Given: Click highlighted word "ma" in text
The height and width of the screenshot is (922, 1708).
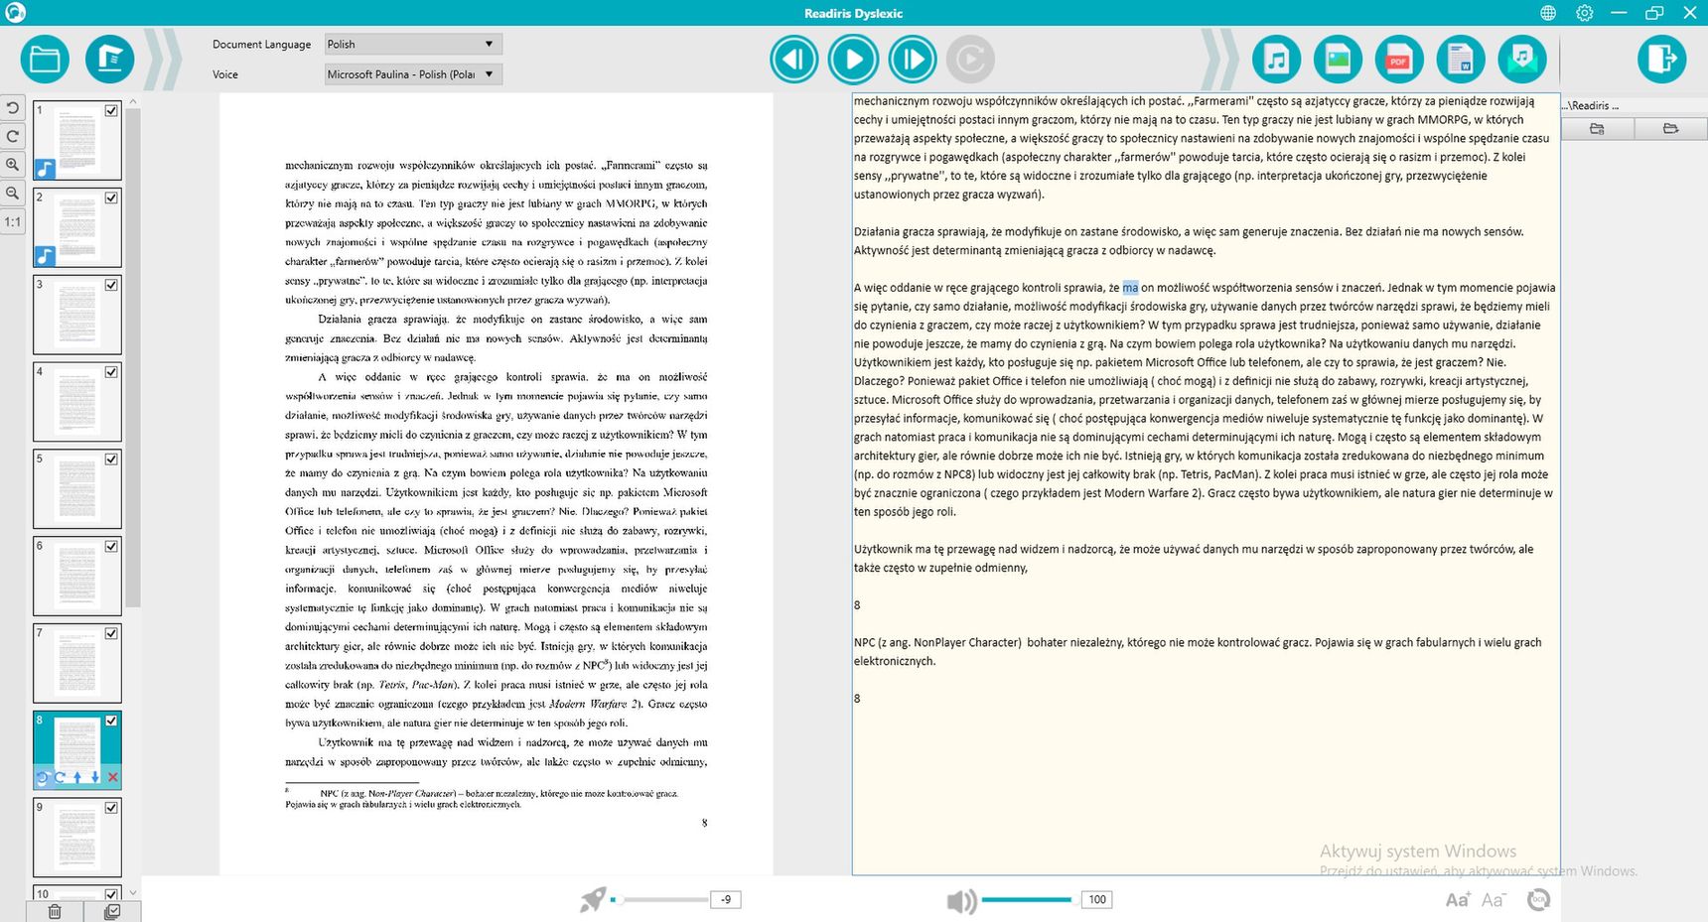Looking at the screenshot, I should (x=1130, y=288).
